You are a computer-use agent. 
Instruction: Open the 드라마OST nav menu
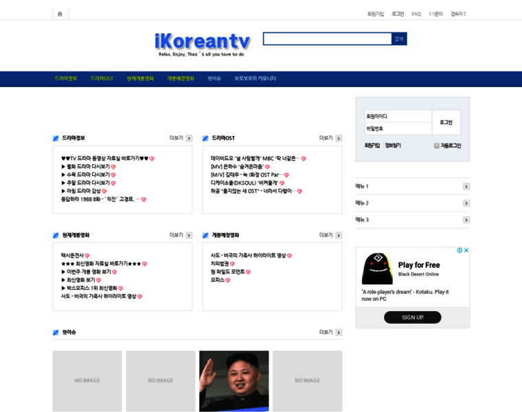pyautogui.click(x=102, y=78)
